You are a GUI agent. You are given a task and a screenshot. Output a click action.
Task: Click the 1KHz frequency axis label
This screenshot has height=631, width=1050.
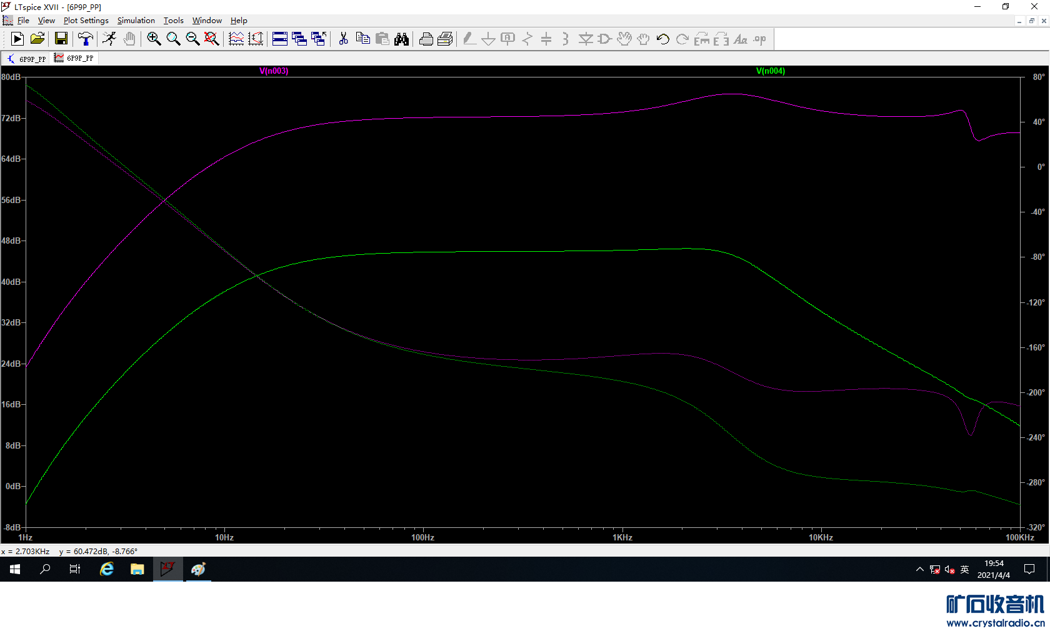pyautogui.click(x=622, y=537)
